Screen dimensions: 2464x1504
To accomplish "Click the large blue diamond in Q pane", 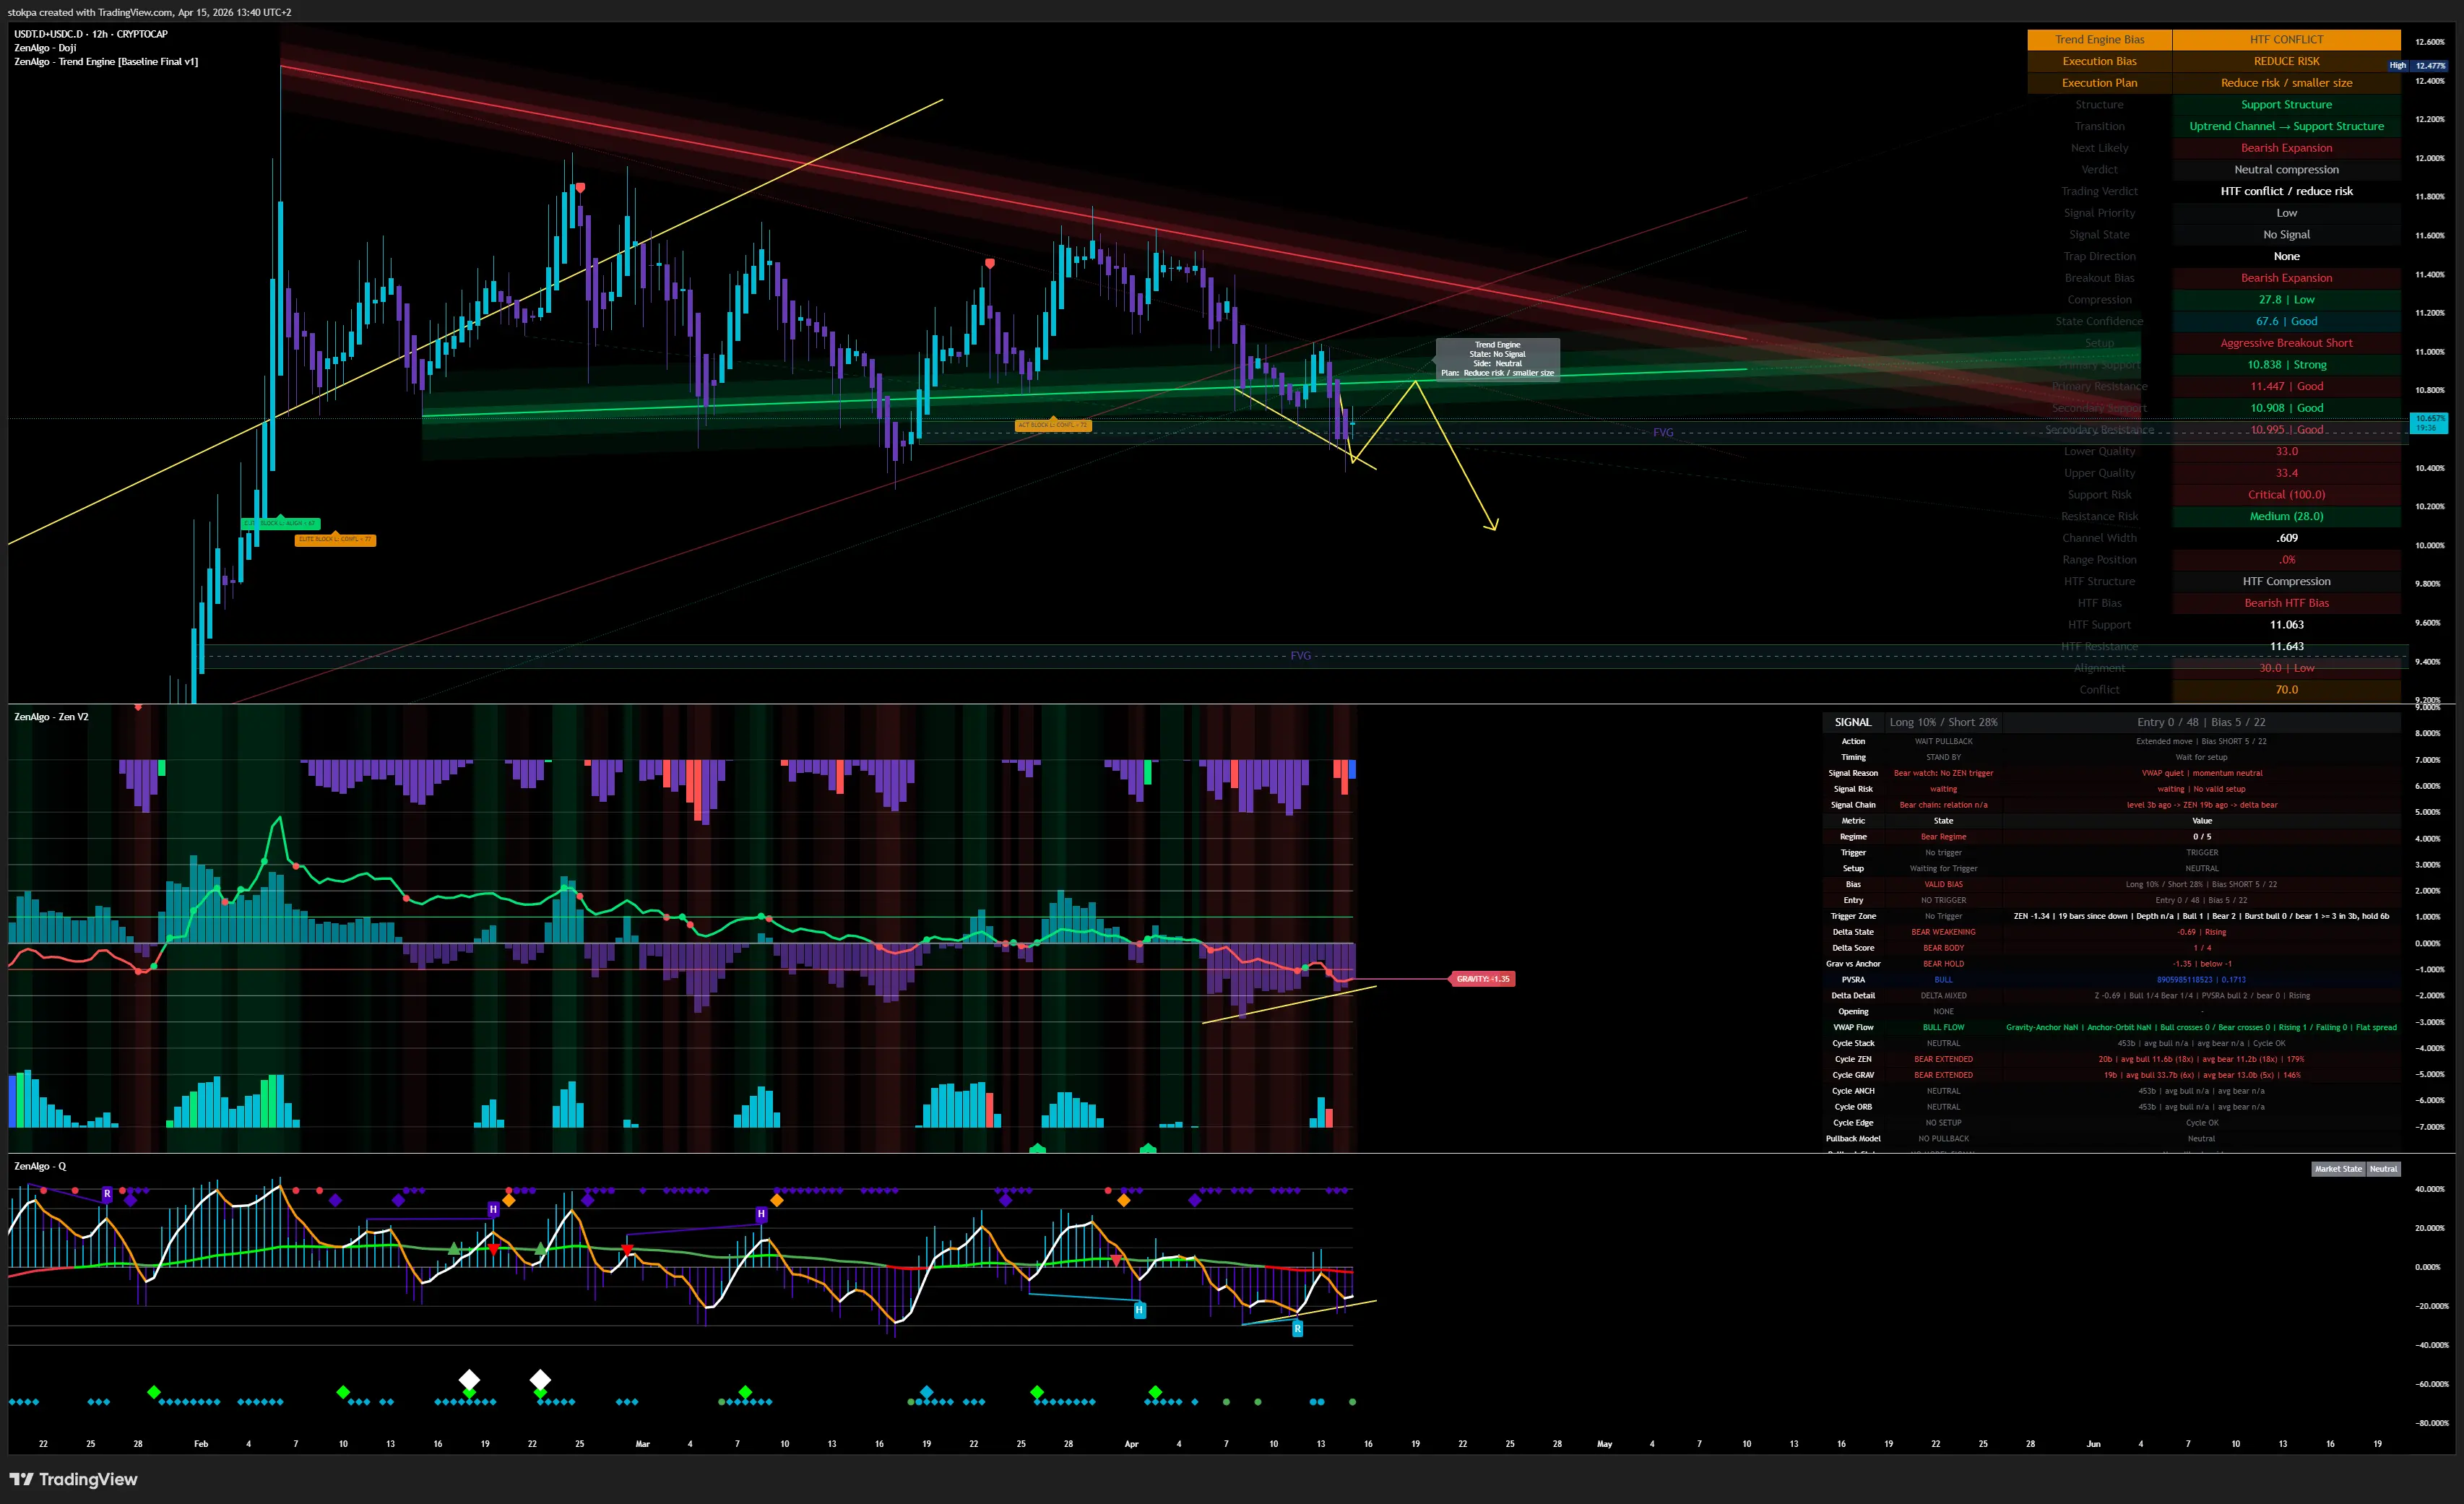I will click(x=927, y=1392).
